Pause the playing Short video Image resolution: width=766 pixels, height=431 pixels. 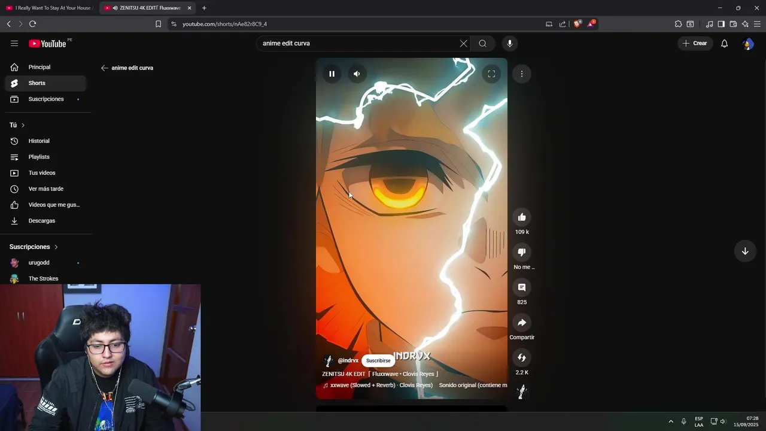pos(332,74)
